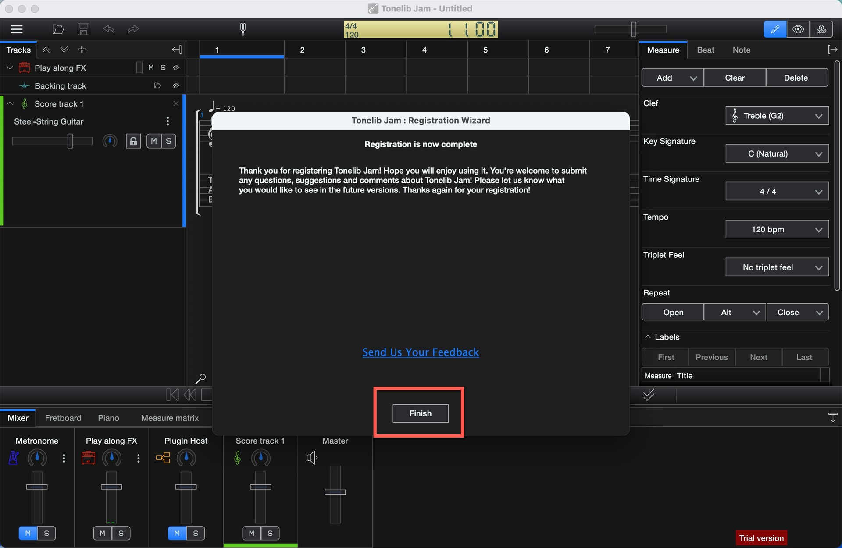Click Finish in Registration Wizard

(x=420, y=413)
